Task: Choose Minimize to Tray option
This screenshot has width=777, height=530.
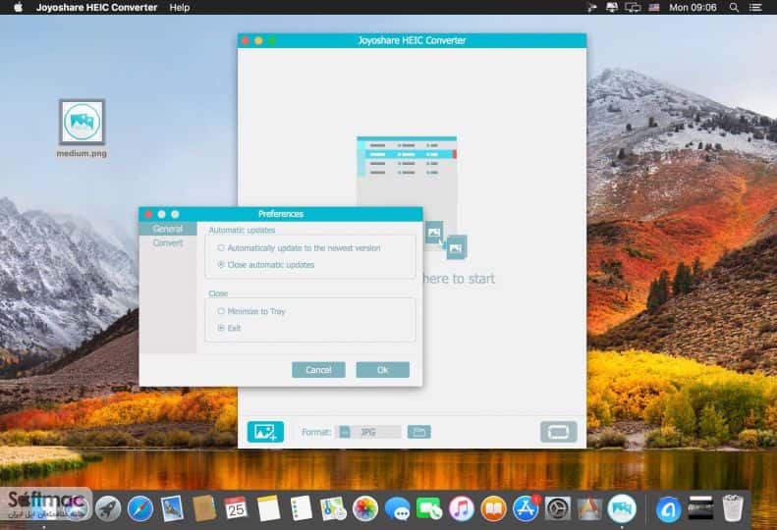Action: tap(251, 311)
